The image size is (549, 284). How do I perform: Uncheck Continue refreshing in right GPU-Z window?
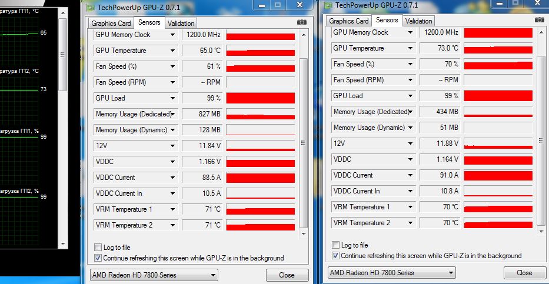(336, 256)
